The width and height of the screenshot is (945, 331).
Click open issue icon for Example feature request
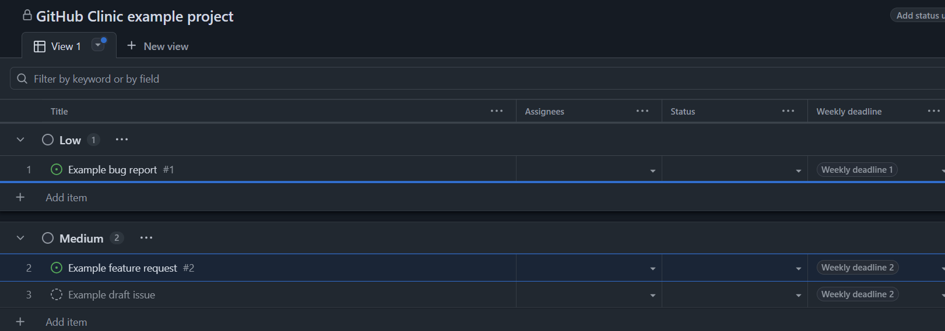[57, 268]
